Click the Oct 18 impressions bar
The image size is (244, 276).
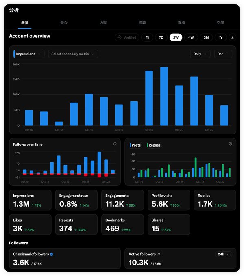[149, 98]
